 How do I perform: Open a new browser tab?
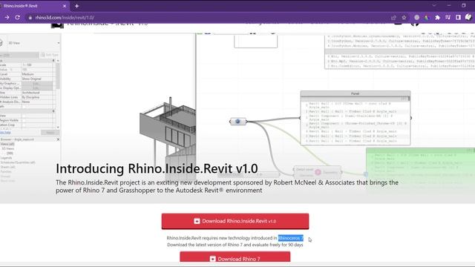point(76,6)
